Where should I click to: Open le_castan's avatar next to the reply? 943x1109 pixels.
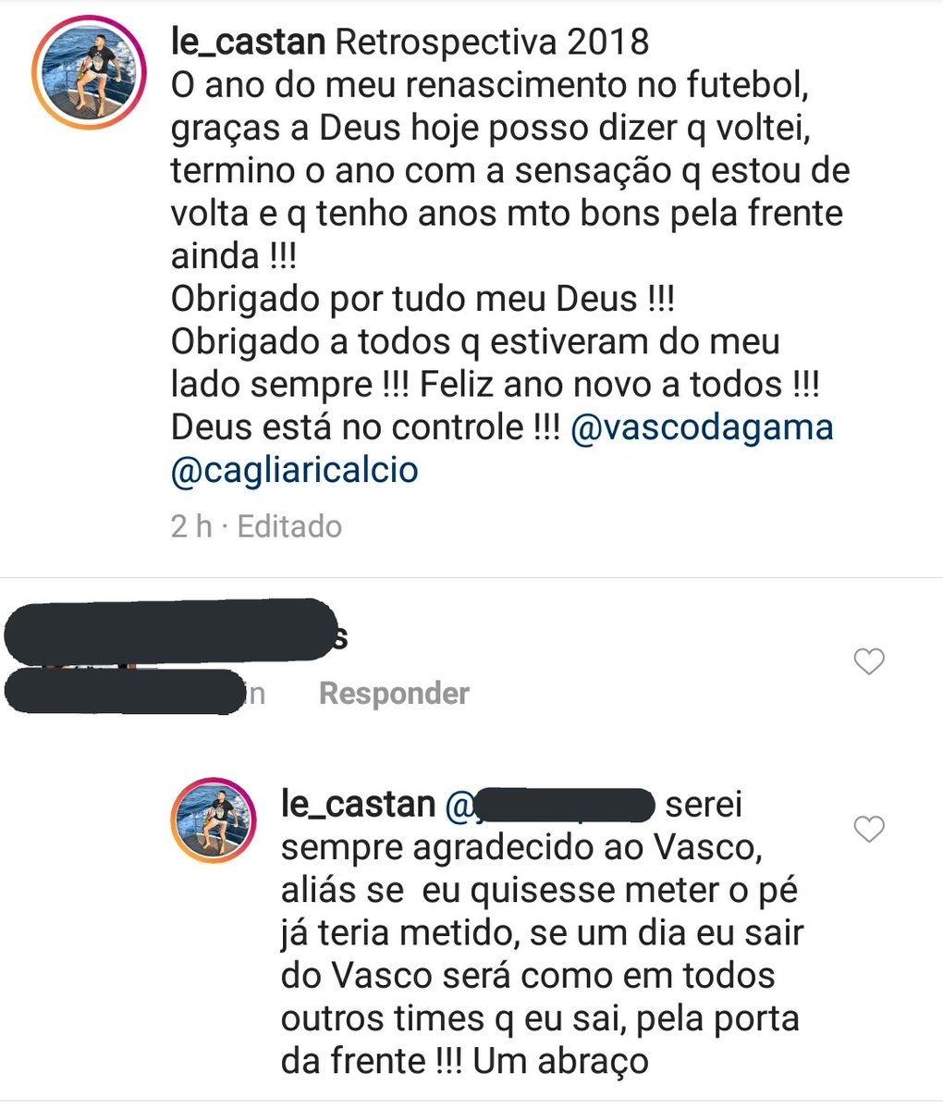pos(214,820)
